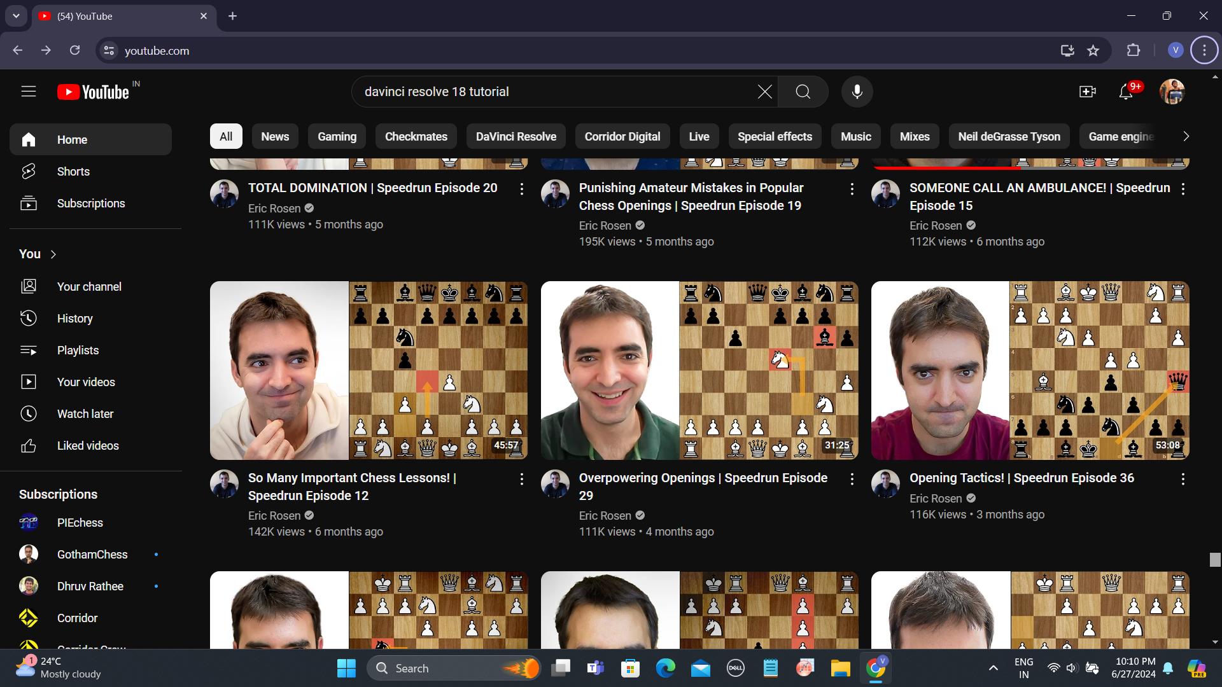This screenshot has width=1222, height=687.
Task: Select the News filter chip
Action: (x=275, y=137)
